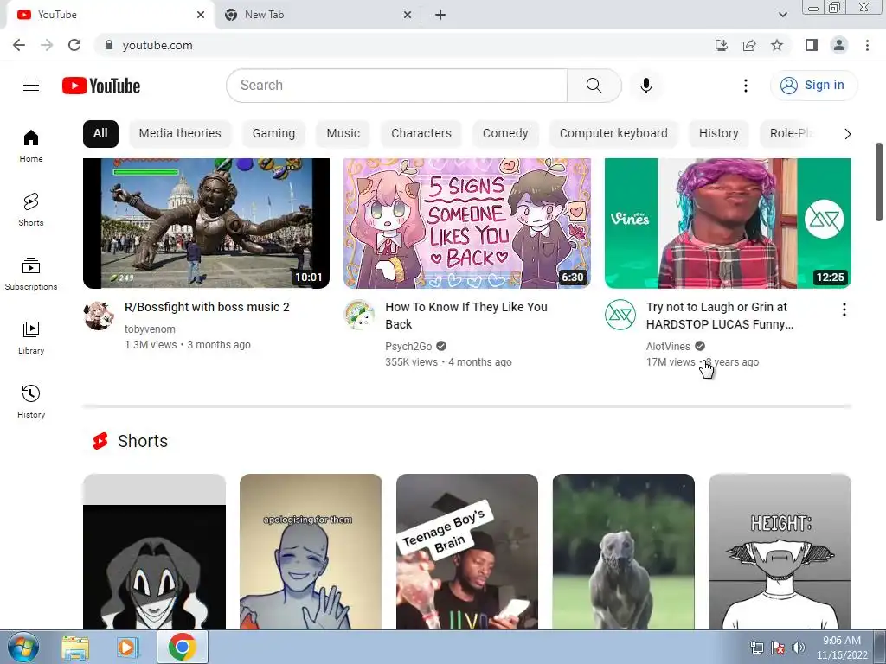Start voice search with the microphone
The image size is (886, 664).
[645, 86]
